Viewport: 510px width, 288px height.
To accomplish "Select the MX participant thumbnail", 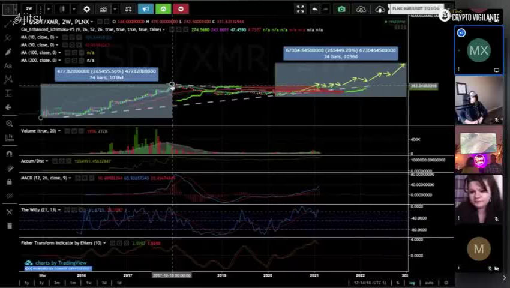I will click(479, 50).
